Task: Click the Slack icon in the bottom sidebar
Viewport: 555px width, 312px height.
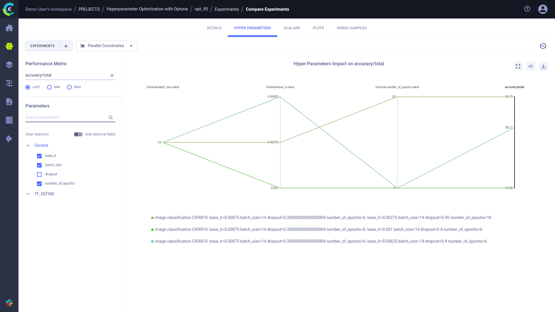Action: click(9, 303)
